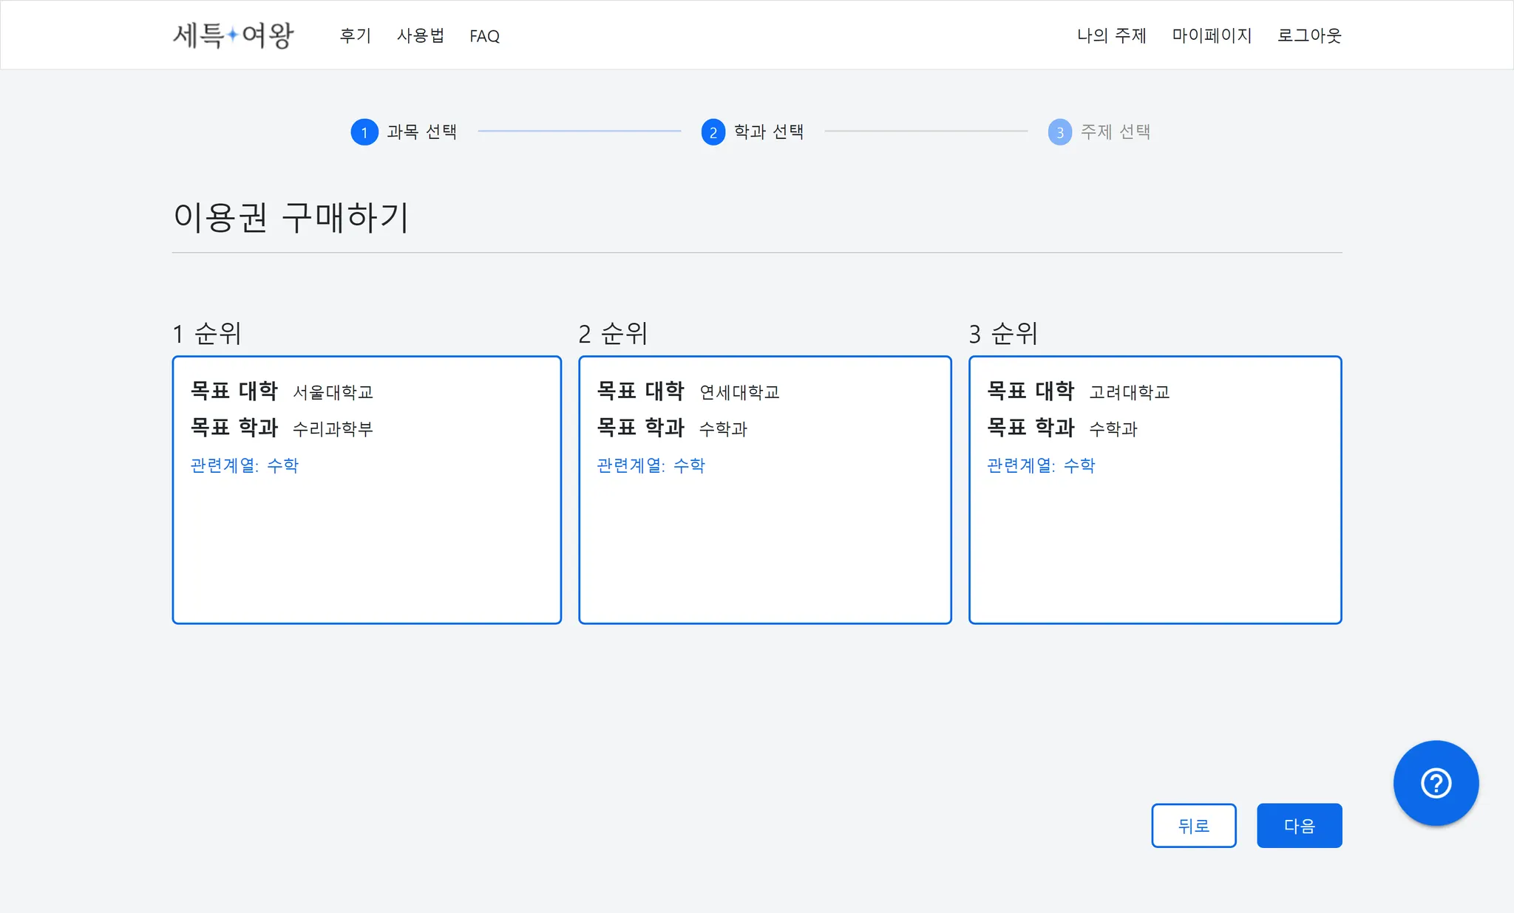Click step 1 circle icon
The image size is (1514, 913).
(x=364, y=132)
